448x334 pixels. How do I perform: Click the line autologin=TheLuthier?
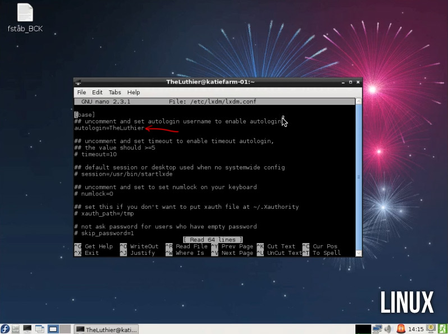click(x=109, y=128)
